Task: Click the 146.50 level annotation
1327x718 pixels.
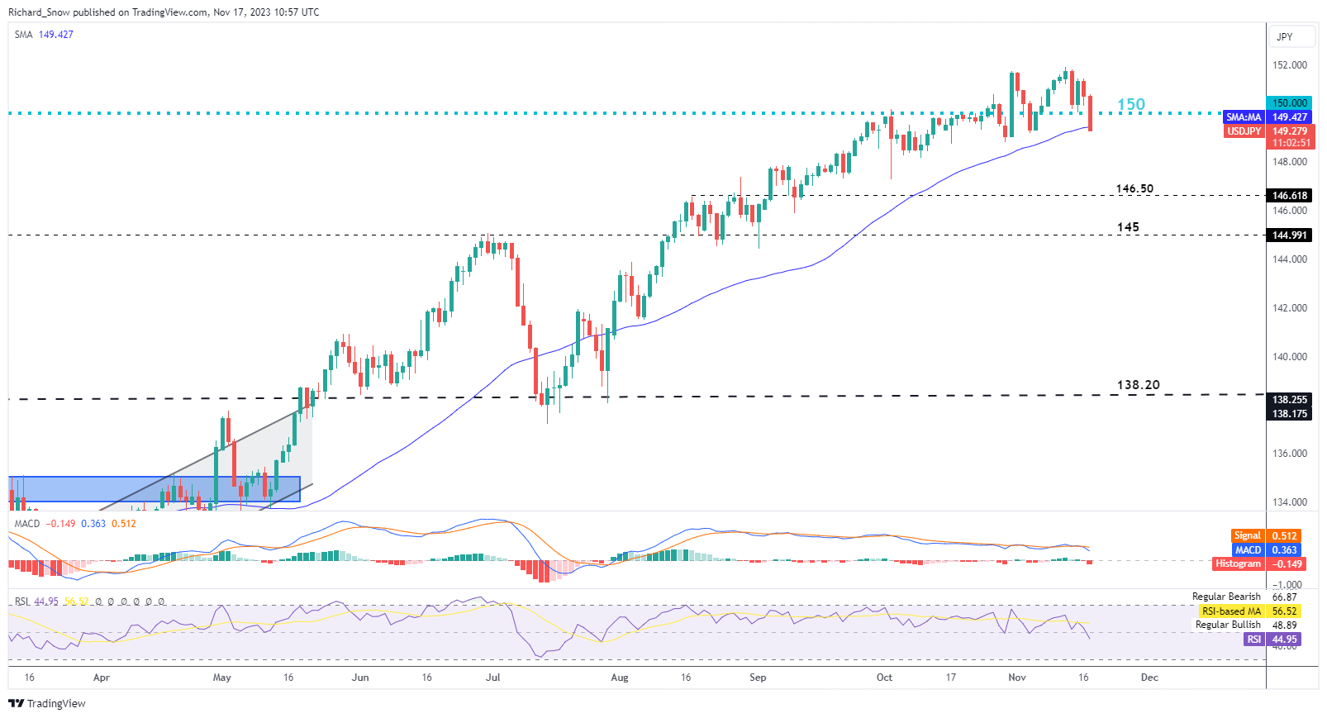Action: click(1134, 188)
